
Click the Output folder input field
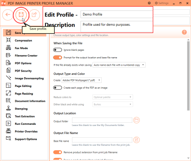tap(102, 120)
